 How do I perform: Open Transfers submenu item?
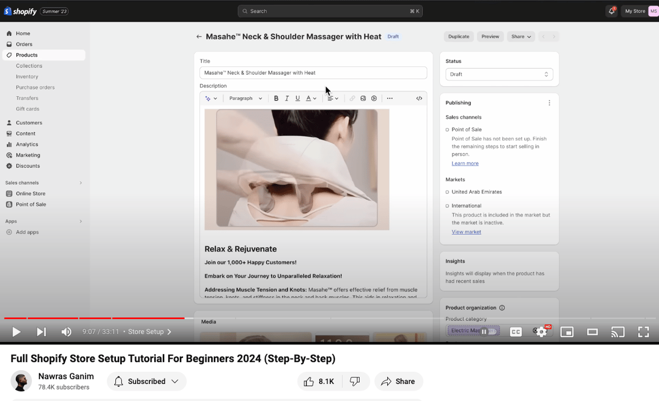pos(27,98)
